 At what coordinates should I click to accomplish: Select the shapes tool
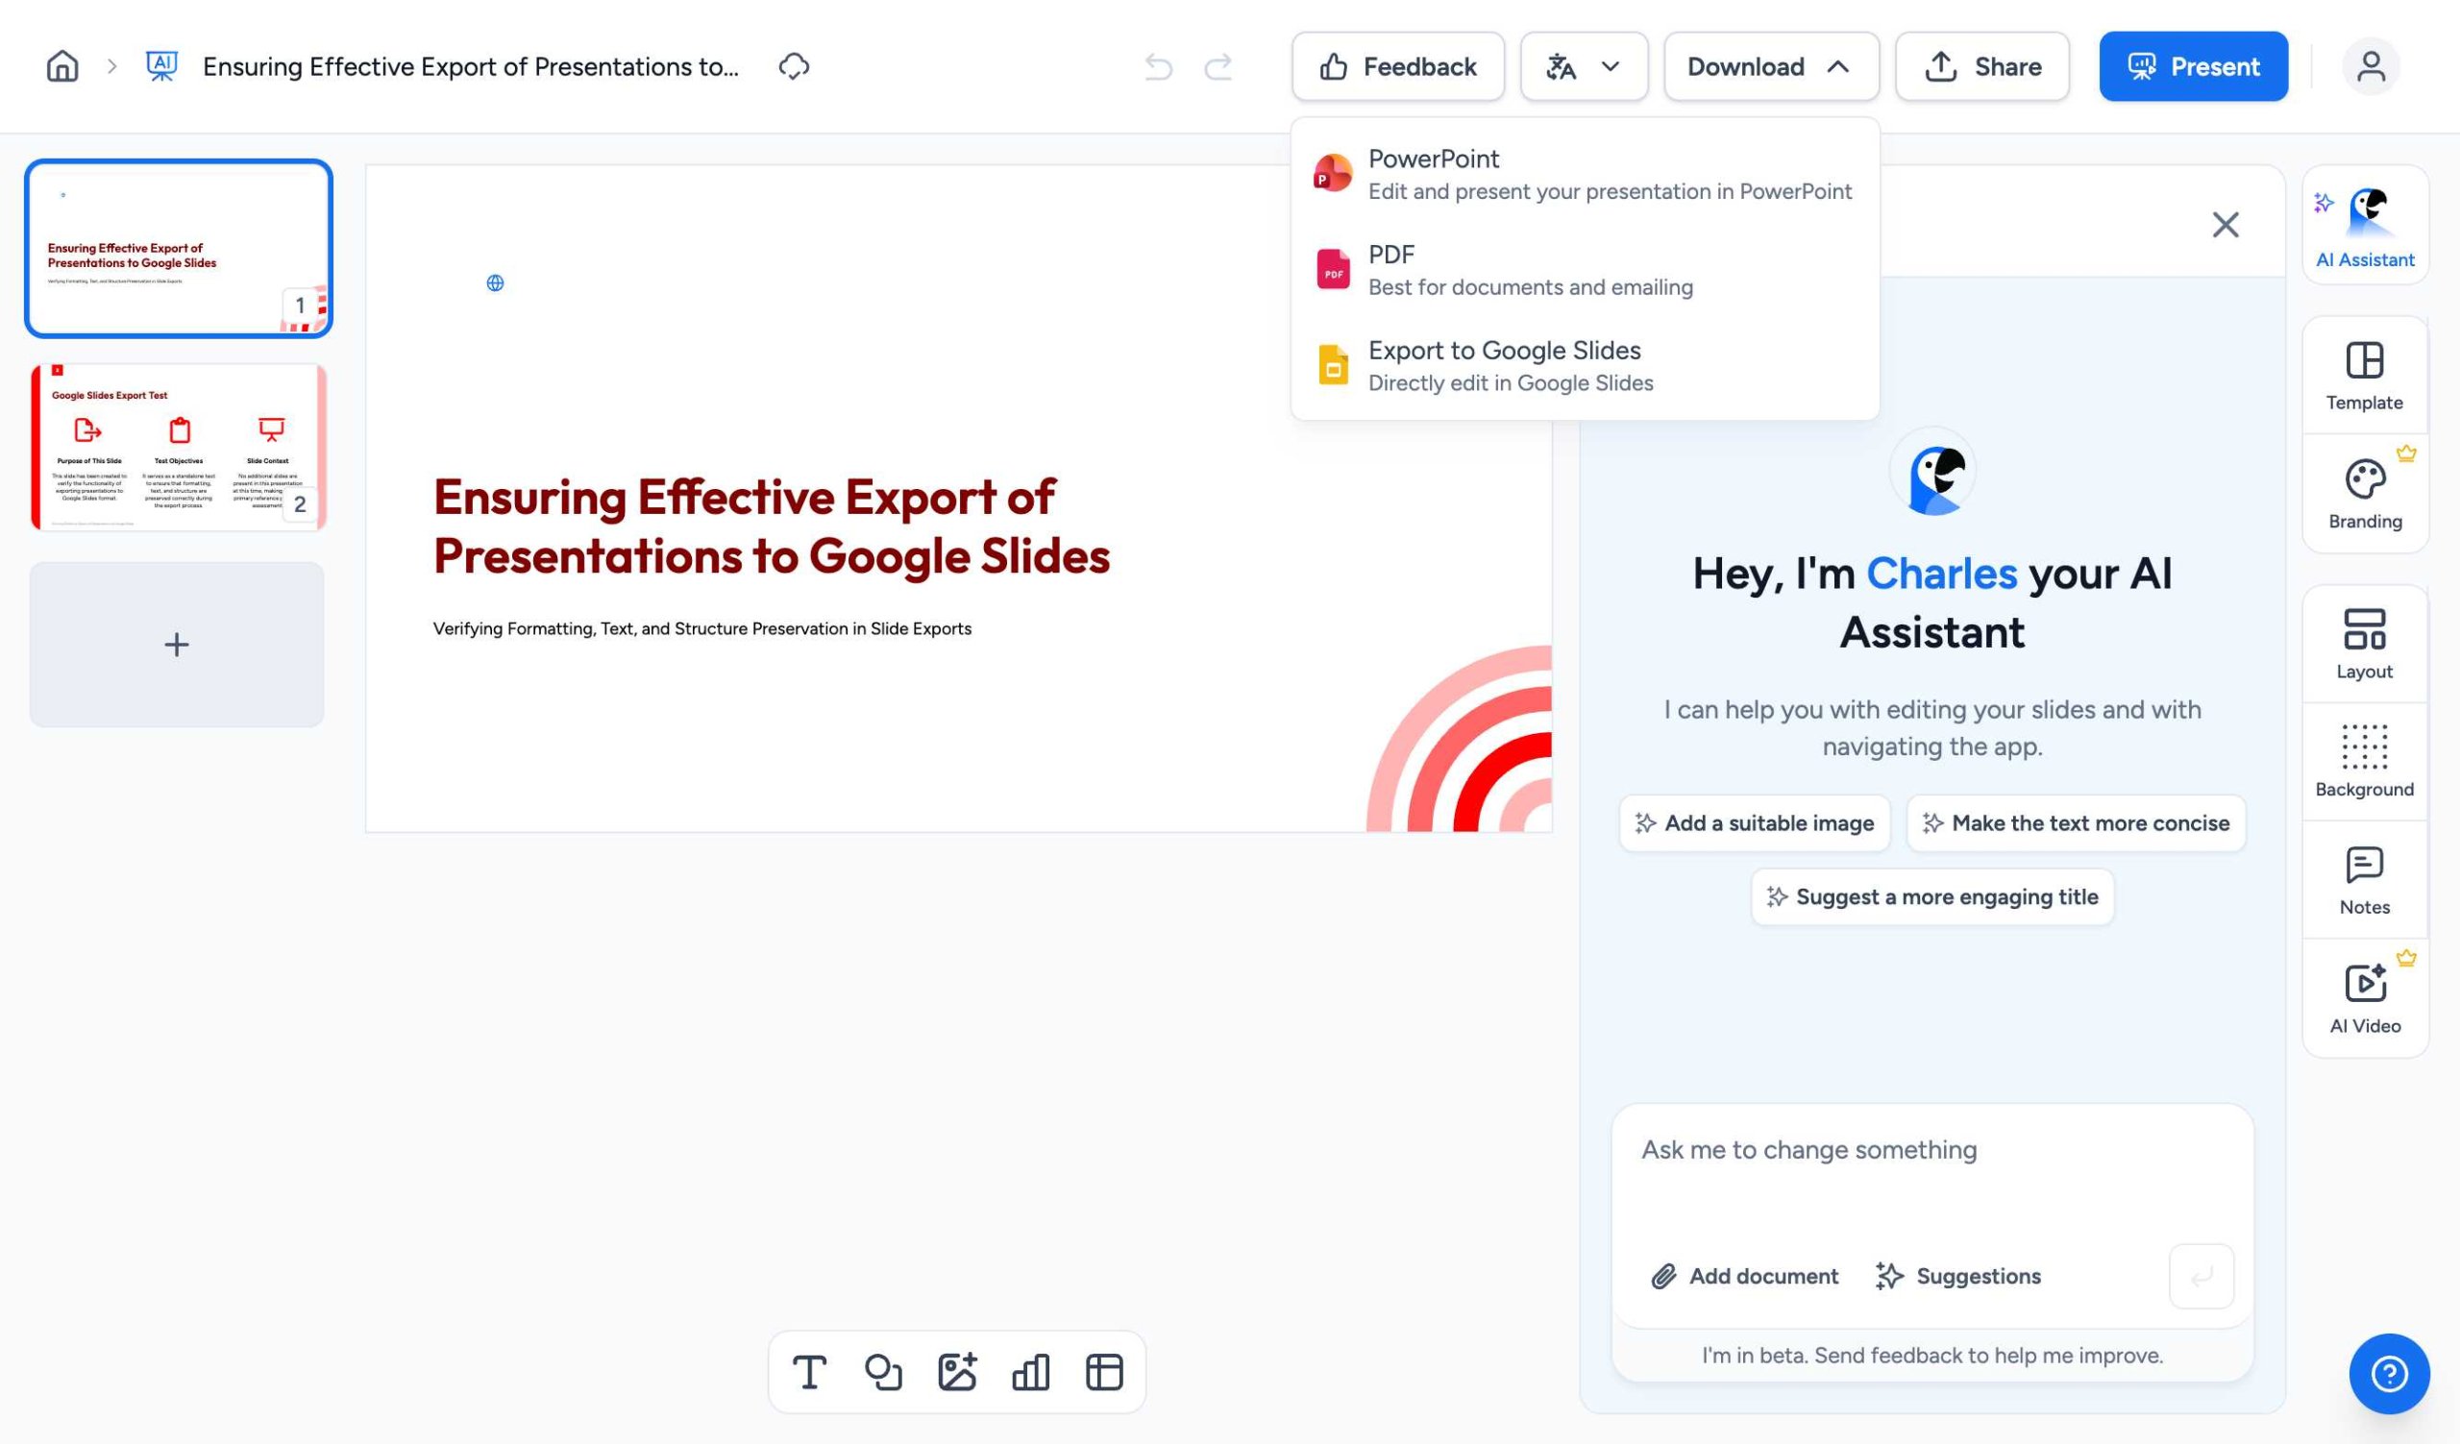pos(883,1371)
